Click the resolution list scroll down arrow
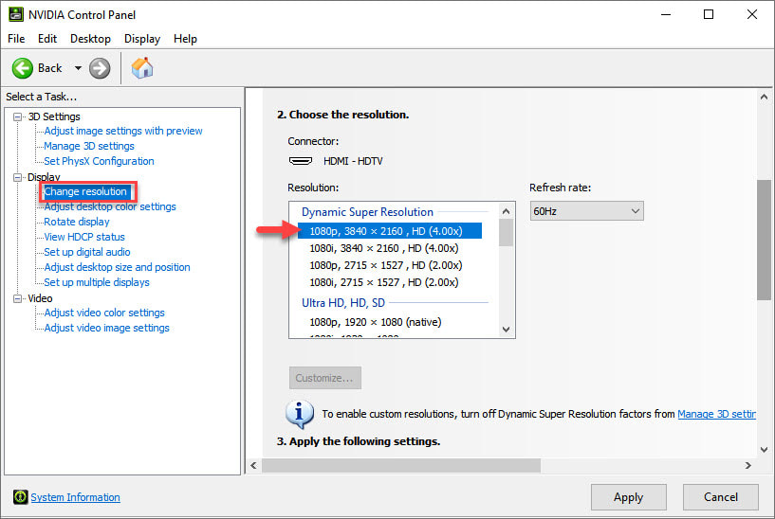This screenshot has height=519, width=775. [x=506, y=329]
